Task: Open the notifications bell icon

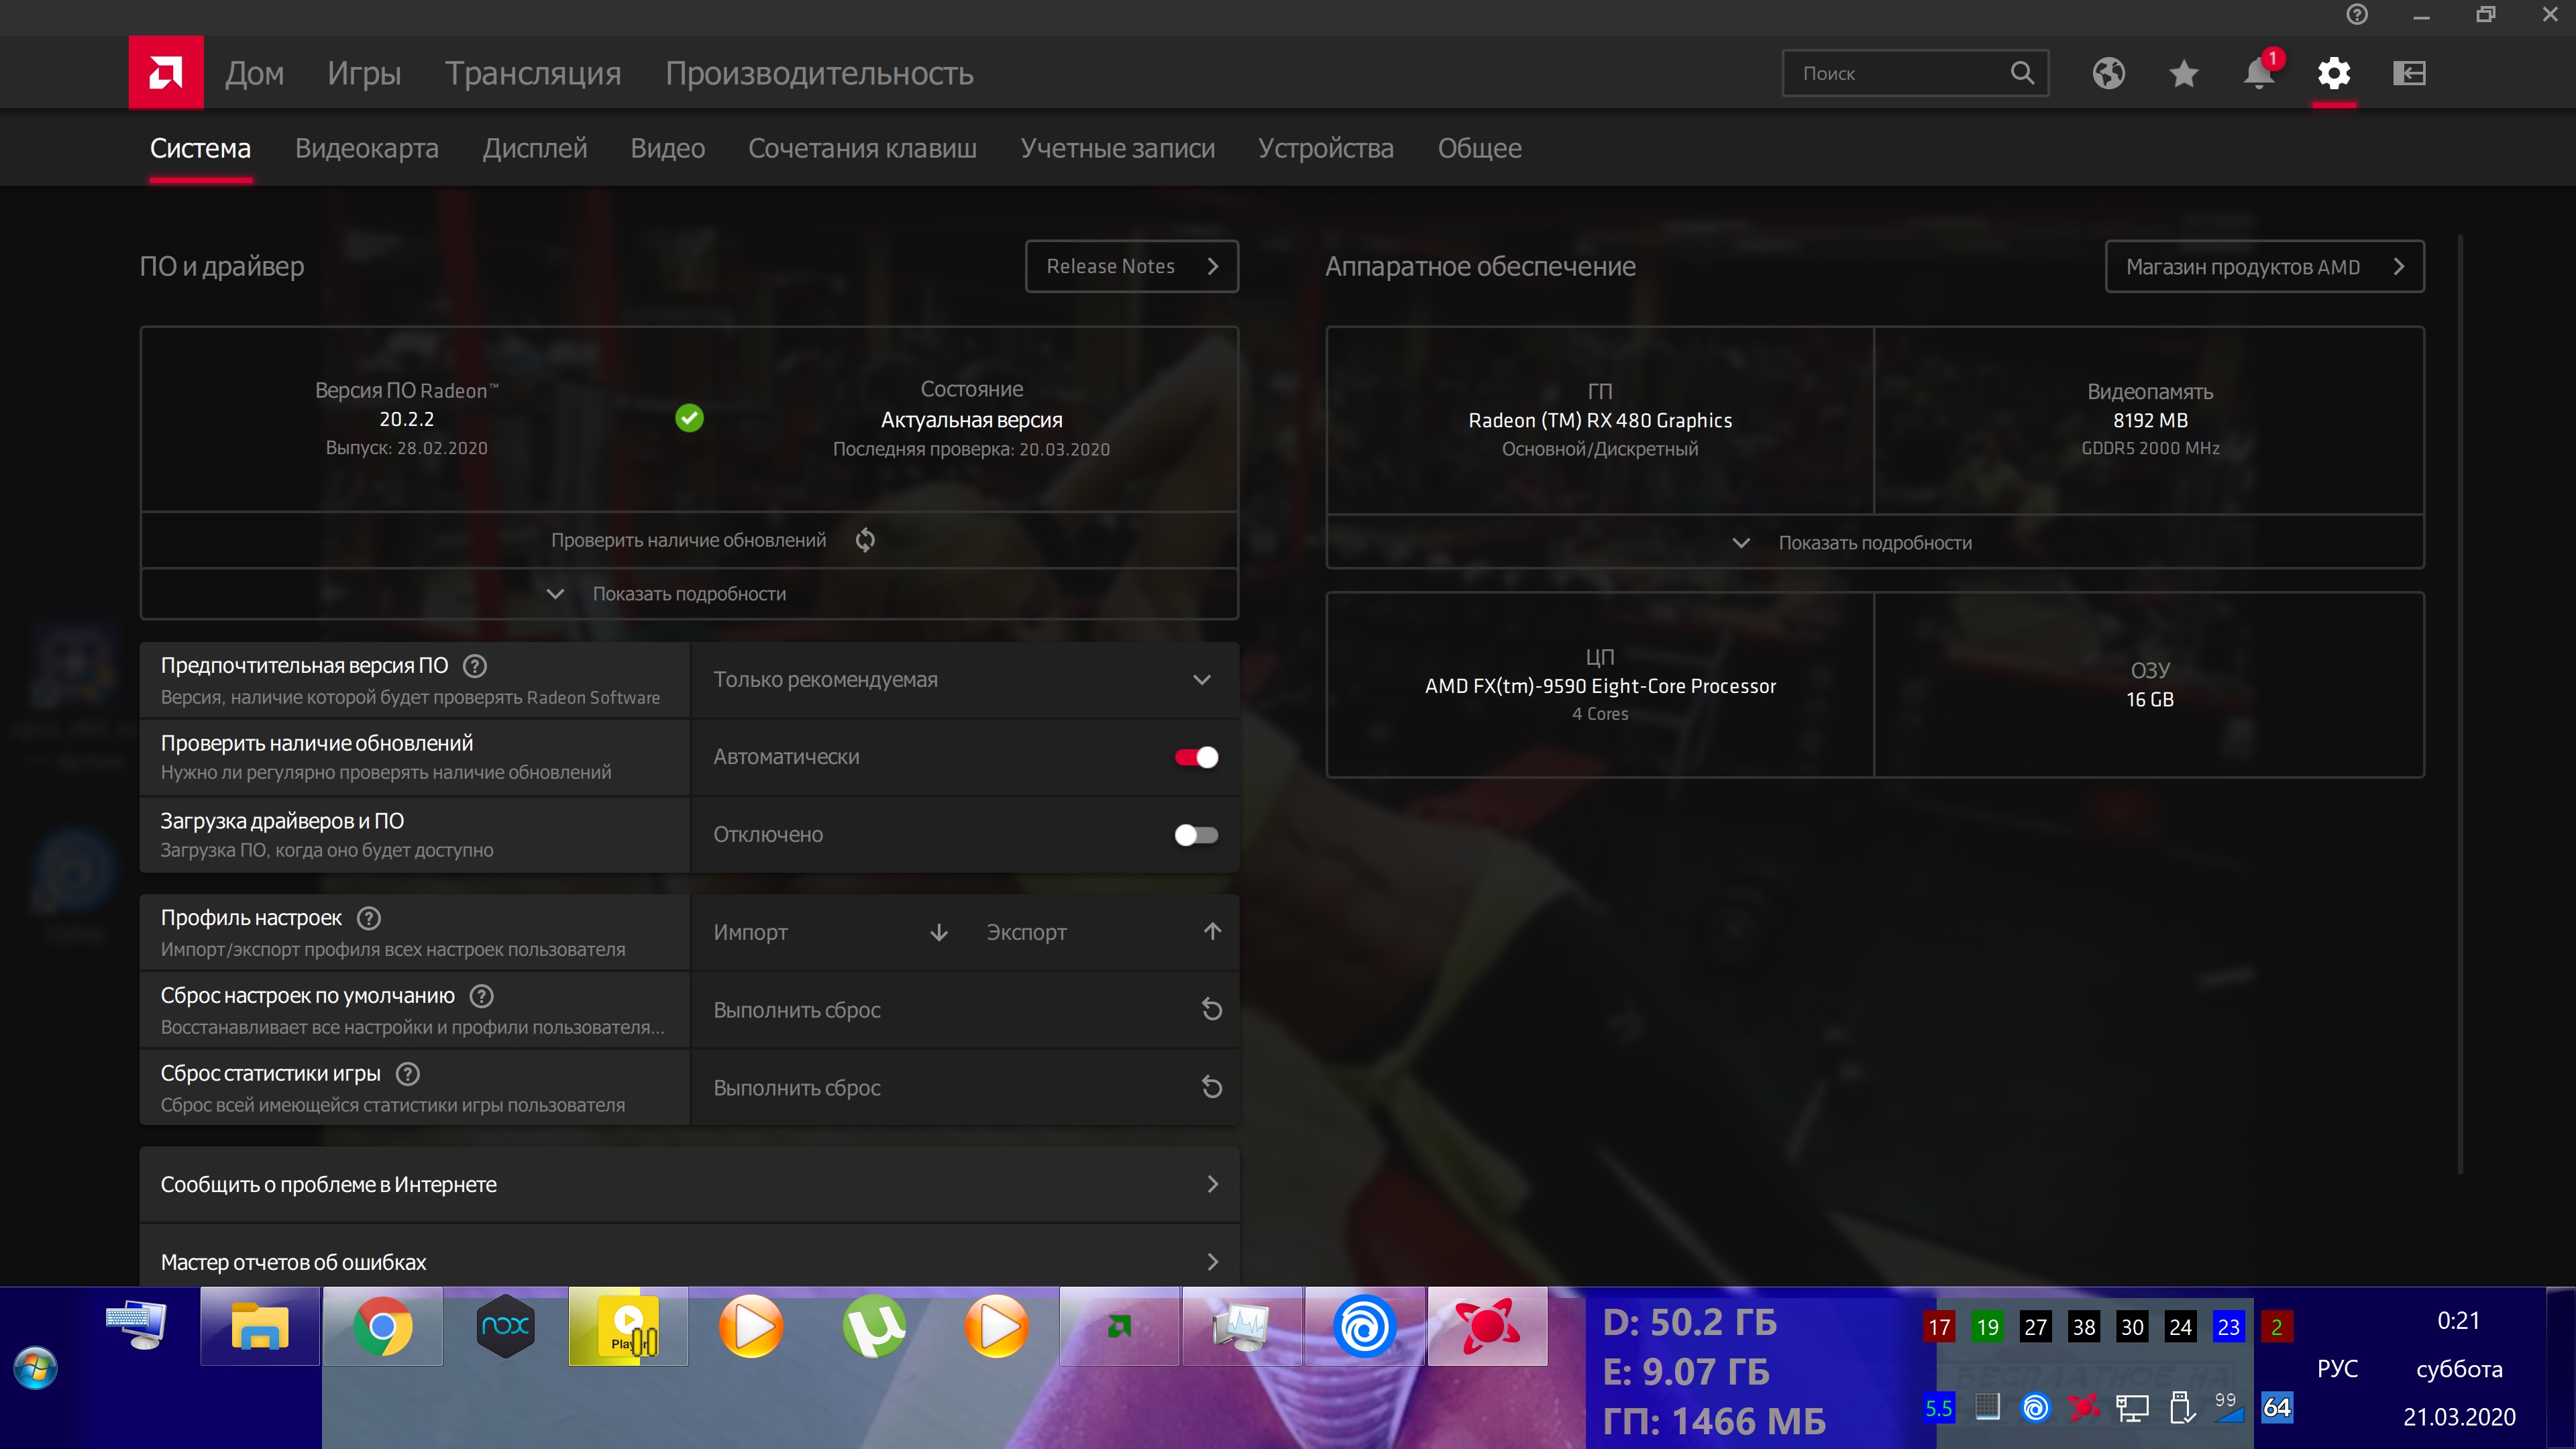Action: (2258, 73)
